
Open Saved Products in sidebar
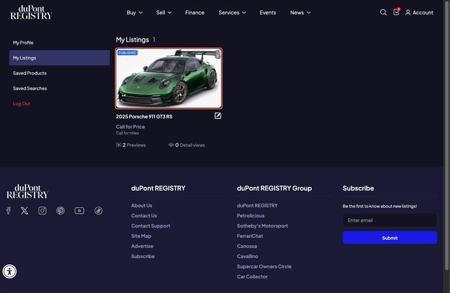point(60,73)
